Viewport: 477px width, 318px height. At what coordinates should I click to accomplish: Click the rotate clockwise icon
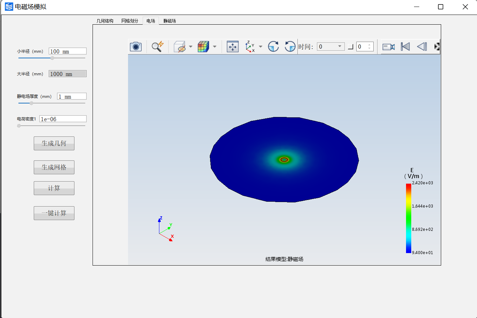tap(273, 47)
